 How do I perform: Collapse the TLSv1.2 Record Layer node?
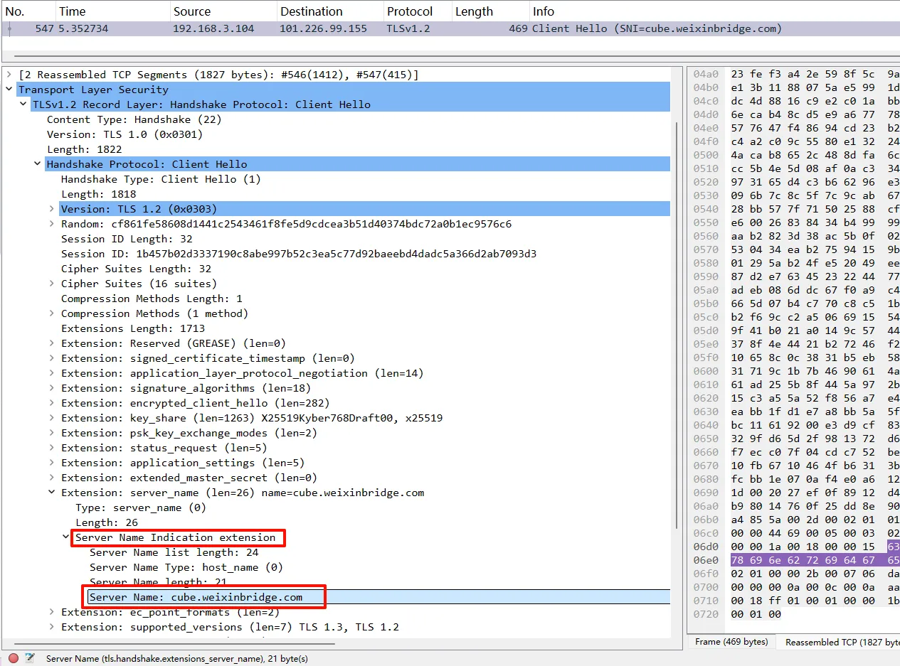[23, 104]
